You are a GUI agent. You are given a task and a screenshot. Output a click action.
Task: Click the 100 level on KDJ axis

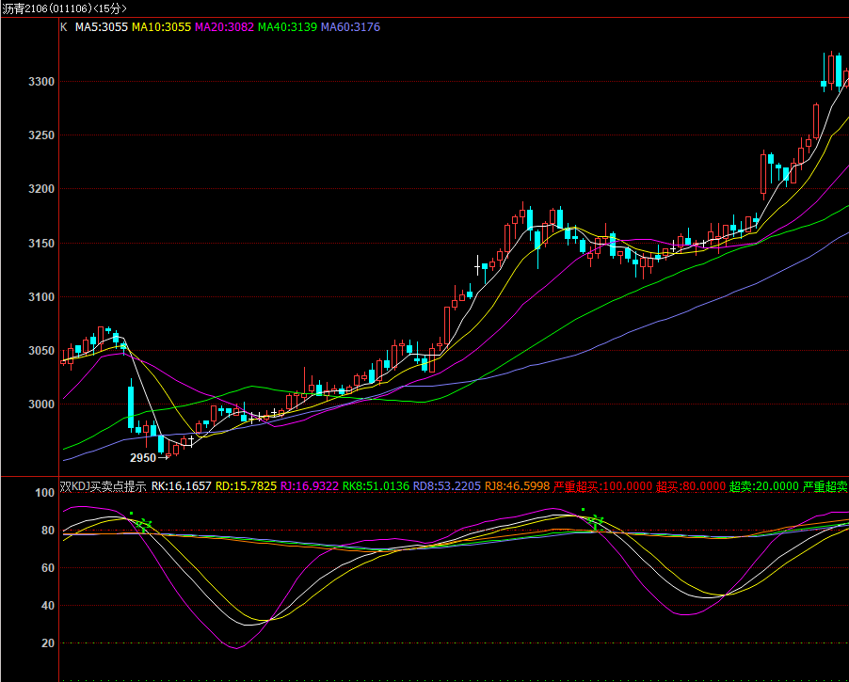[45, 493]
